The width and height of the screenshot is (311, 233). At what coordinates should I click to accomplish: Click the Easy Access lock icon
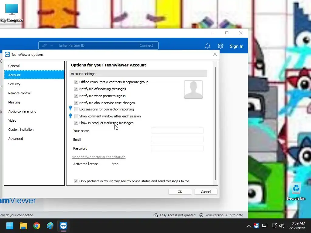pyautogui.click(x=156, y=215)
